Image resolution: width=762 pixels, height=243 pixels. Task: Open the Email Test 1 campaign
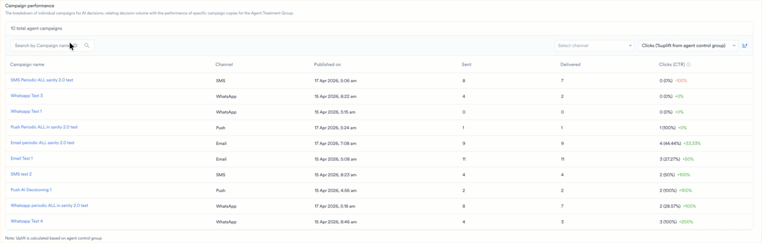pos(21,158)
